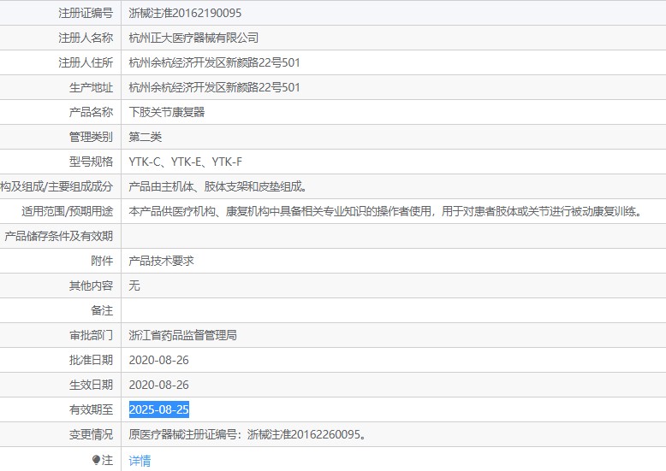Click the 备注 label
666x471 pixels.
click(102, 310)
